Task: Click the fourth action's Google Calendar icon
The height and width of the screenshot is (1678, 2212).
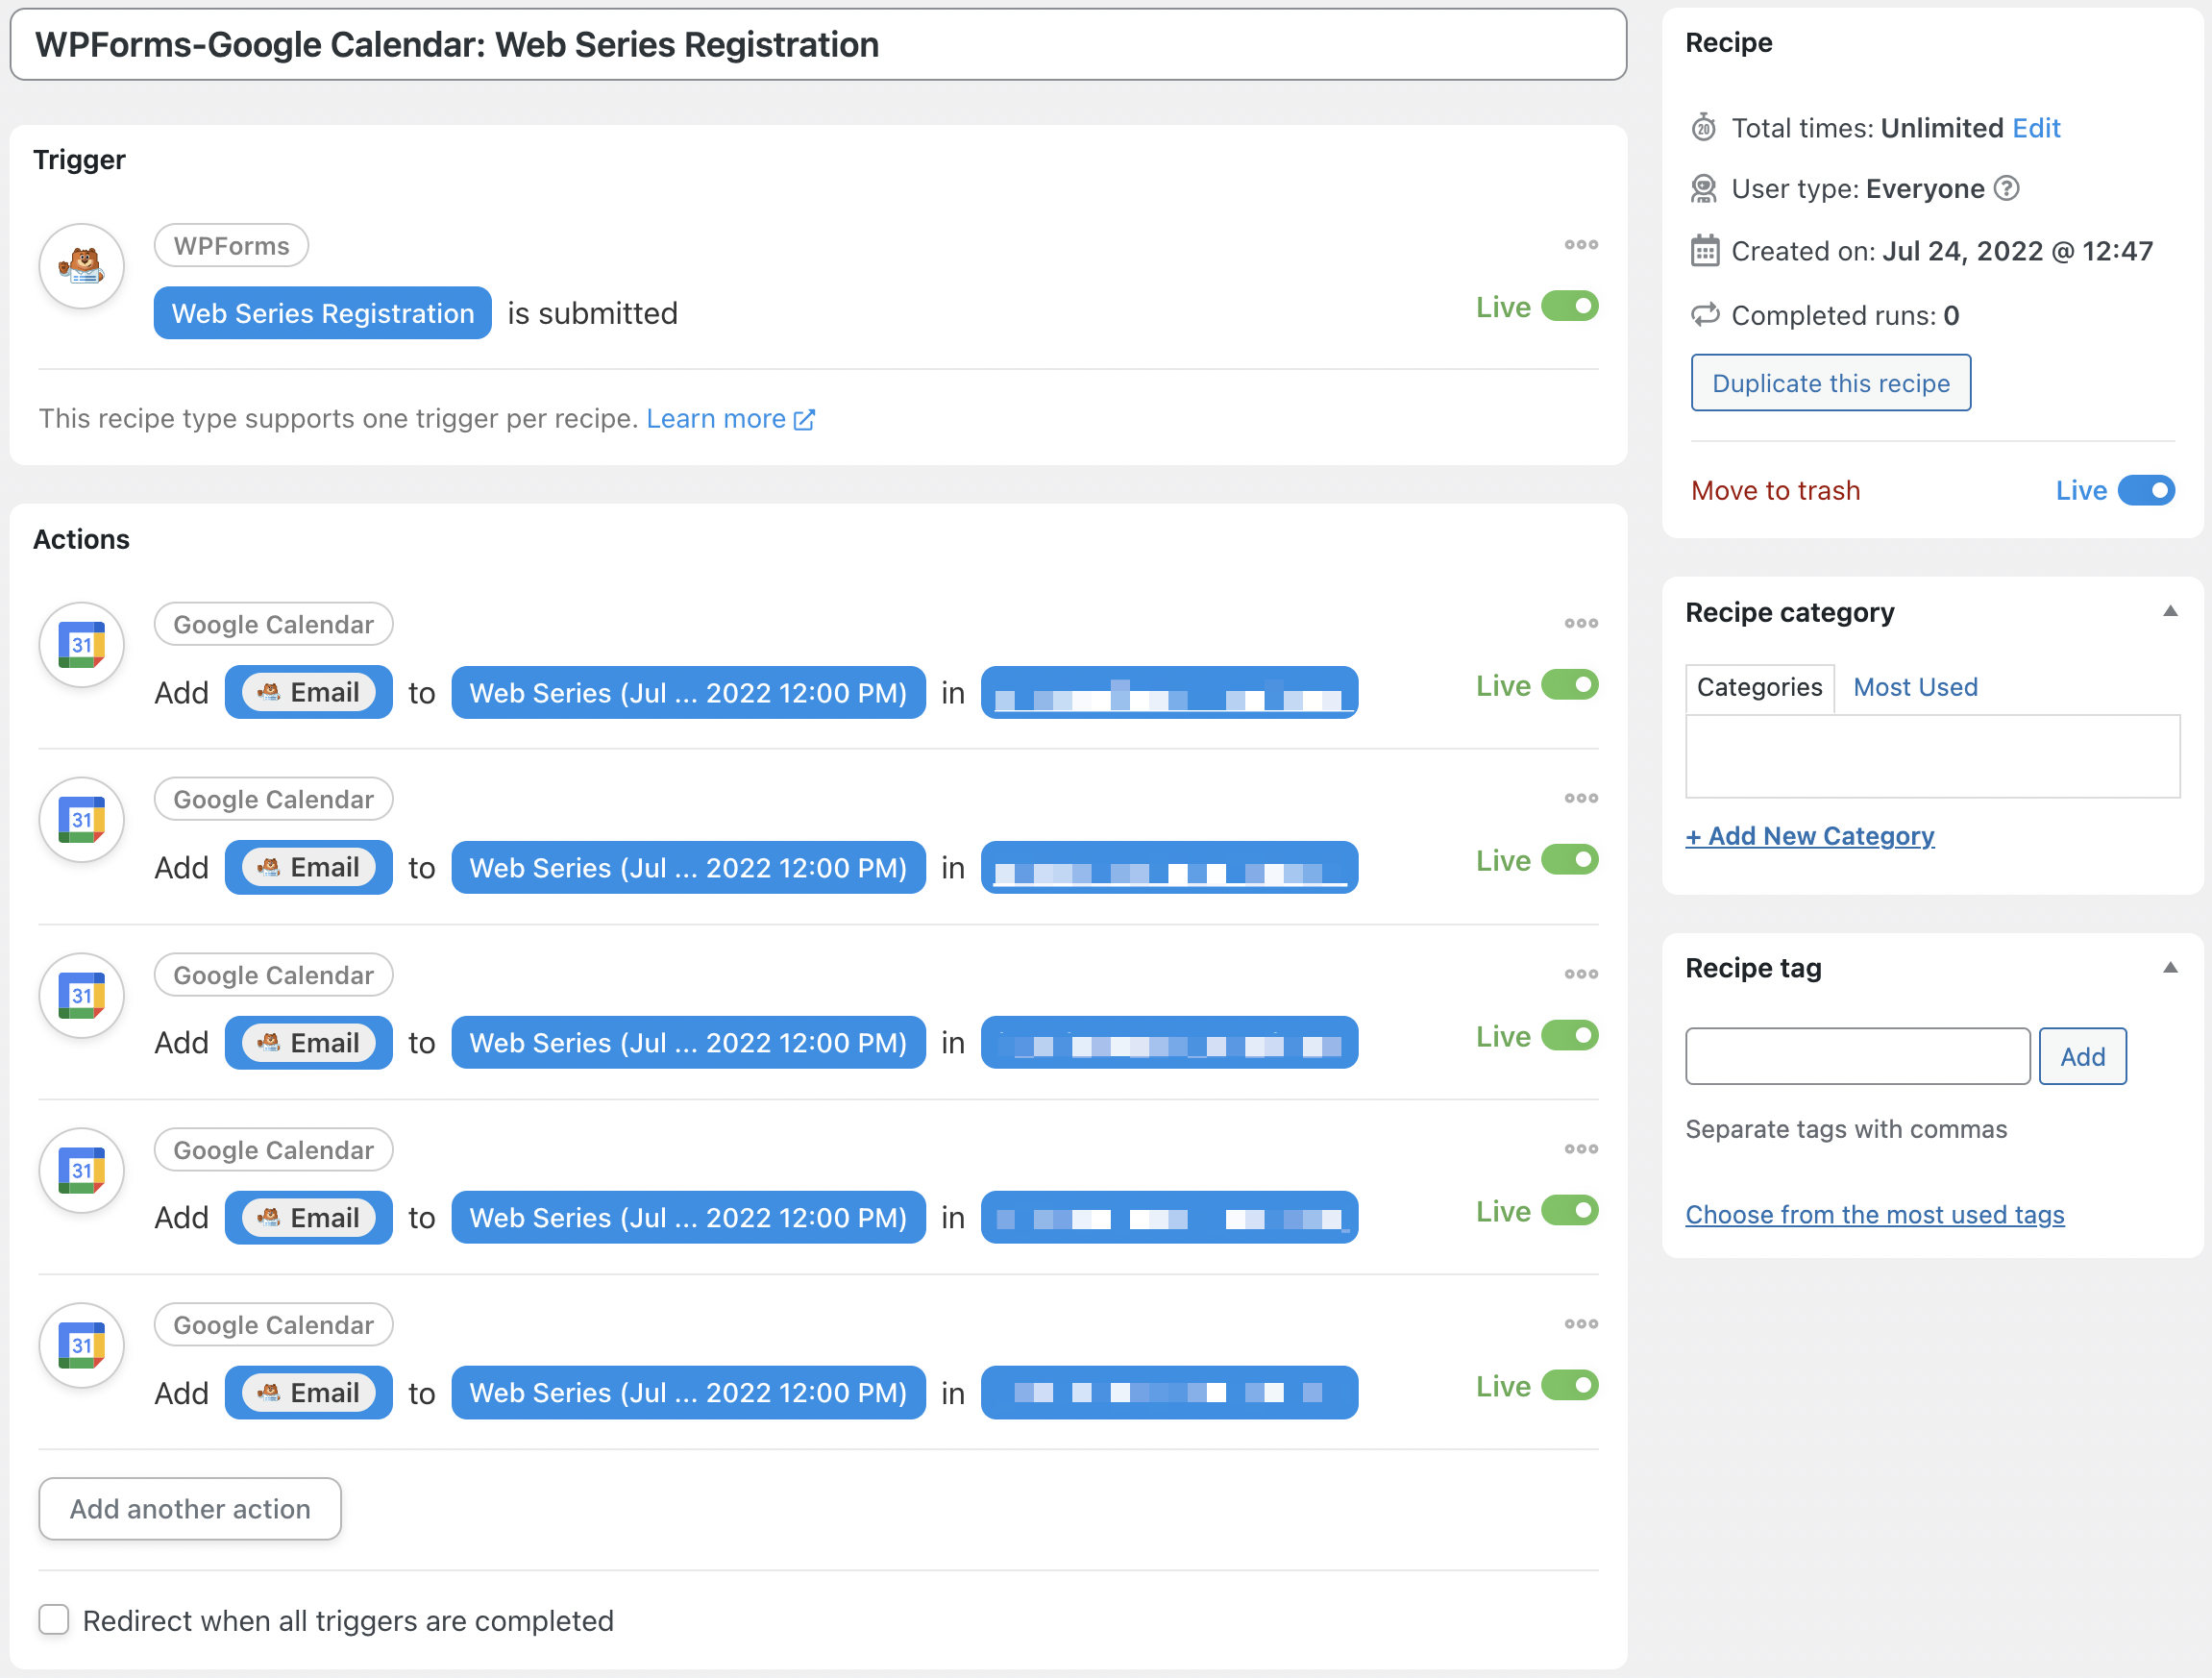Action: tap(81, 1170)
